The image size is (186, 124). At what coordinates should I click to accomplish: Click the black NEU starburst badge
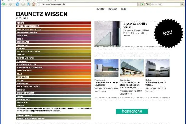tap(168, 33)
